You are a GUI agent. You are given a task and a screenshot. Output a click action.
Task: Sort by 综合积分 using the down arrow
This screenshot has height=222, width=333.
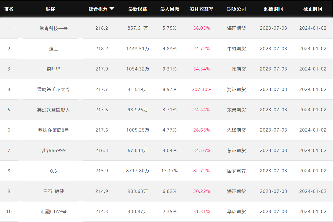(112, 9)
